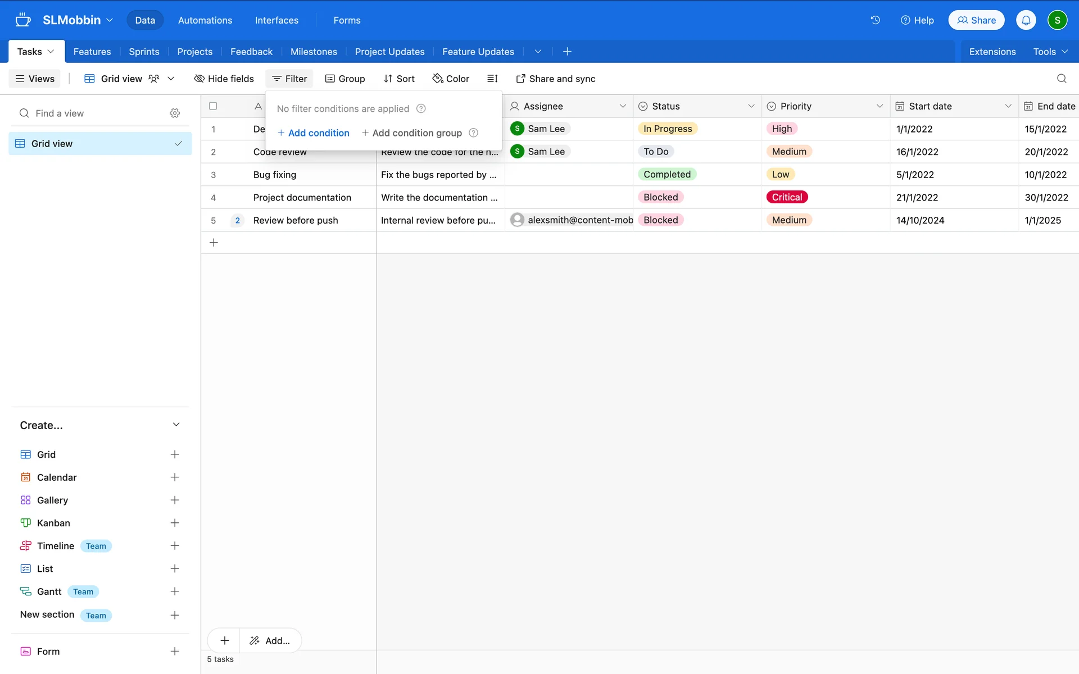Viewport: 1079px width, 674px height.
Task: Click the Share button
Action: click(x=976, y=20)
